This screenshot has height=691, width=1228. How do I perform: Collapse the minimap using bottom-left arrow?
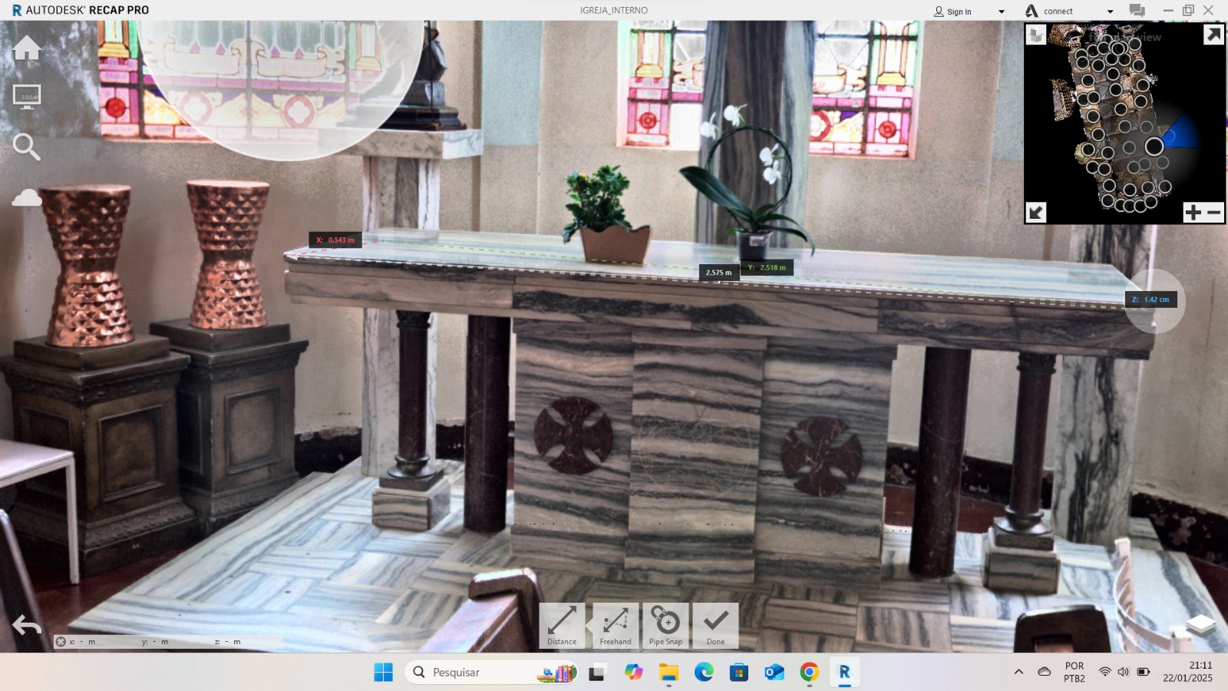(1036, 212)
